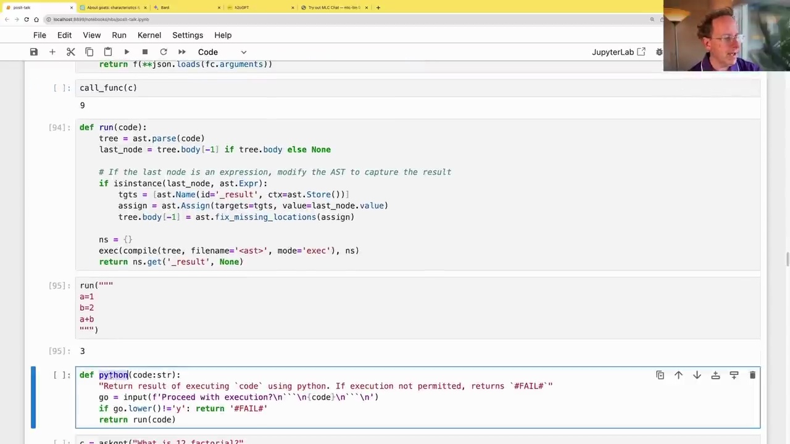Interrupt the kernel with the stop icon
Viewport: 790px width, 444px height.
click(x=145, y=52)
